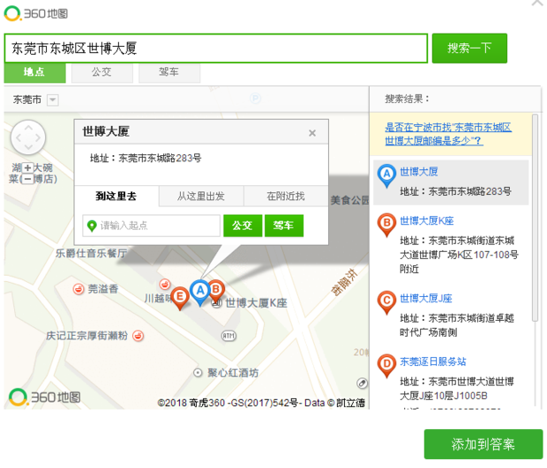Viewport: 547px width, 468px height.
Task: Switch to the 驾车 tab
Action: (x=169, y=72)
